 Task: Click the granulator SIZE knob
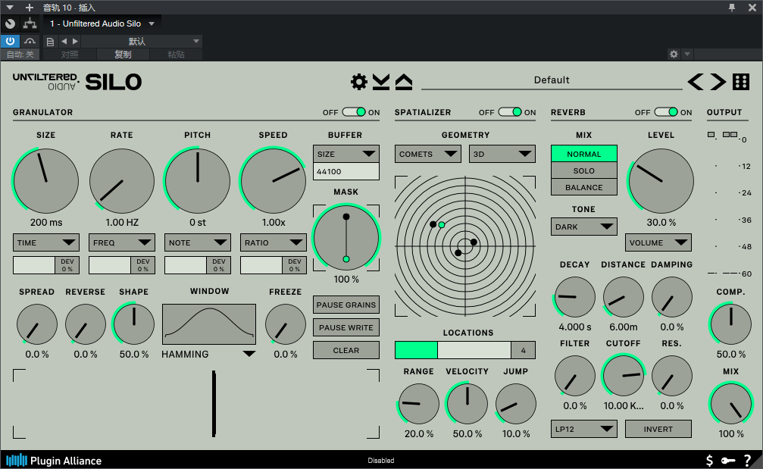pos(45,181)
